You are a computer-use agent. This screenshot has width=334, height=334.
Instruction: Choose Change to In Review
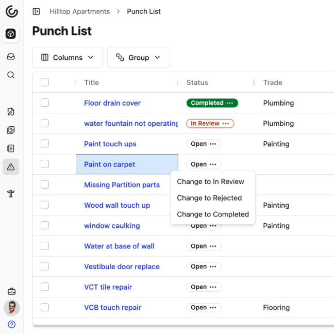coord(210,181)
